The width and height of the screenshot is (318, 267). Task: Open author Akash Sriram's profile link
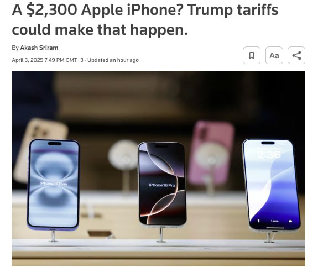(x=39, y=48)
